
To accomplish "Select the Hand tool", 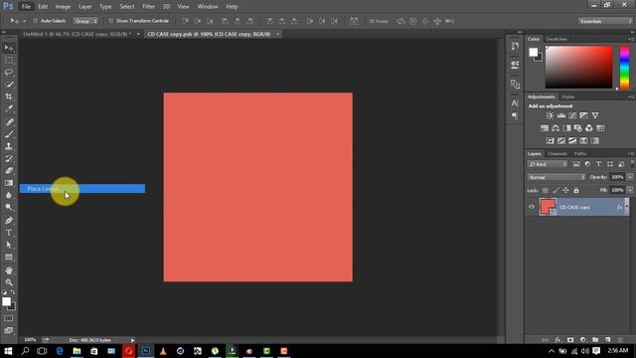I will tap(9, 270).
